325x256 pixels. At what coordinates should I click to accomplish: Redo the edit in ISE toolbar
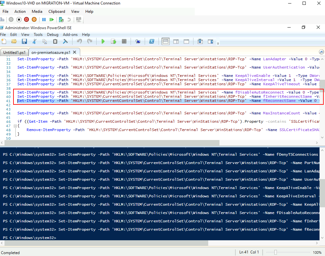[90, 41]
